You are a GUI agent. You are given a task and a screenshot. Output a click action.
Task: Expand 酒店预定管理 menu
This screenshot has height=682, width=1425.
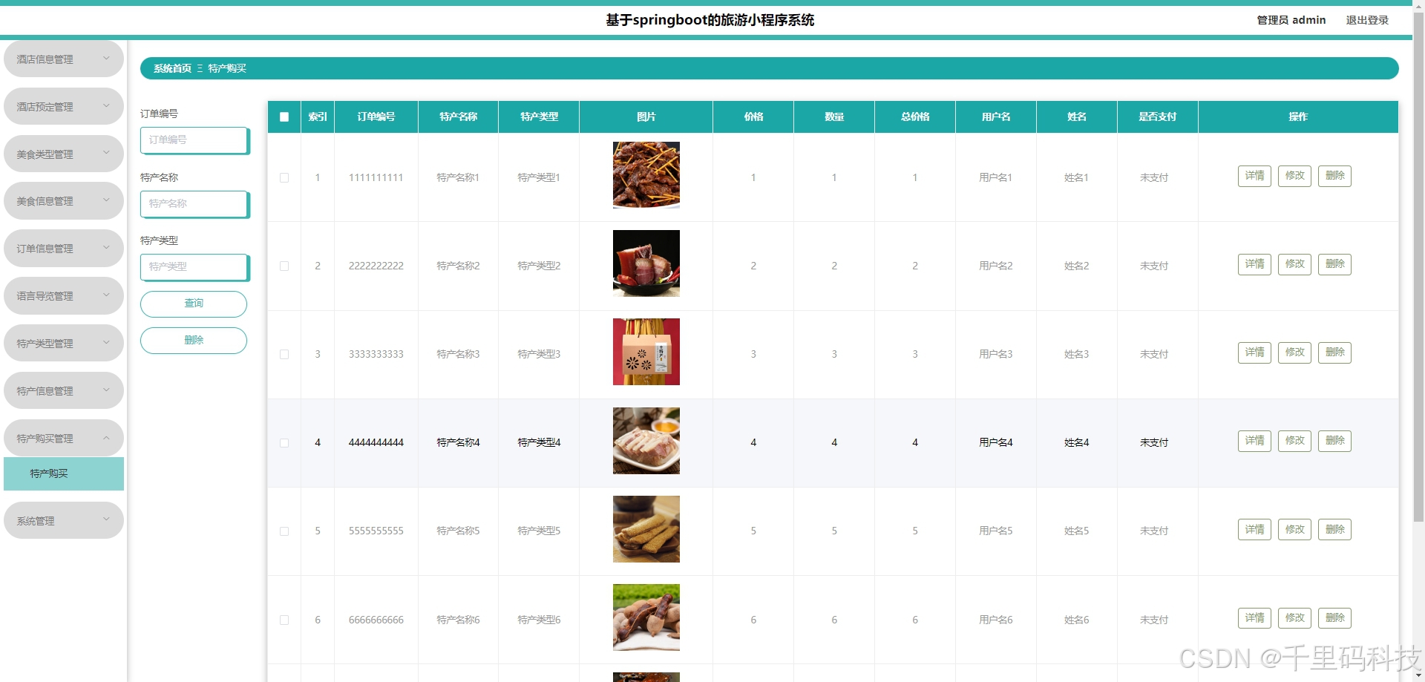[x=64, y=107]
